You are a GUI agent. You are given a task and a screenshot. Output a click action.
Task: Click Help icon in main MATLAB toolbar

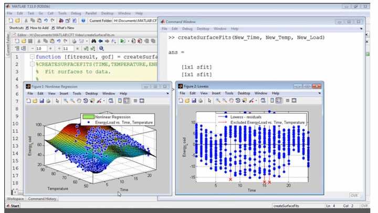tap(83, 20)
